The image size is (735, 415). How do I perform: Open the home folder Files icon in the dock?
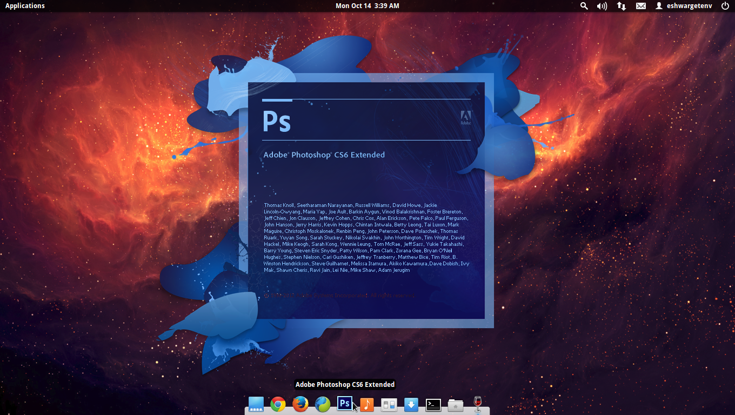tap(456, 405)
